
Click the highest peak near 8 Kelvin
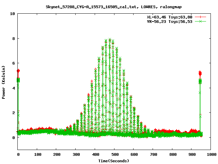110,40
